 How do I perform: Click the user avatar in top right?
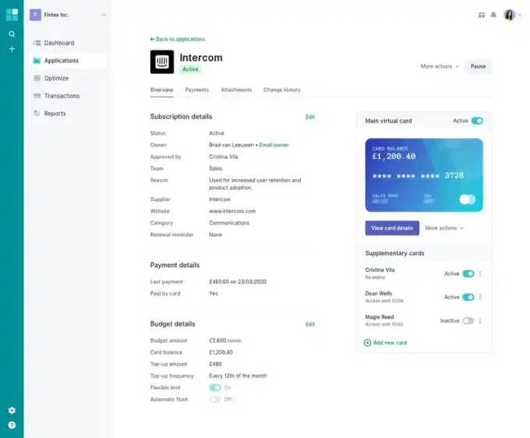[510, 15]
